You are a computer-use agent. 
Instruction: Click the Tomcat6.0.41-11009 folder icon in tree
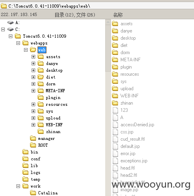18,36
